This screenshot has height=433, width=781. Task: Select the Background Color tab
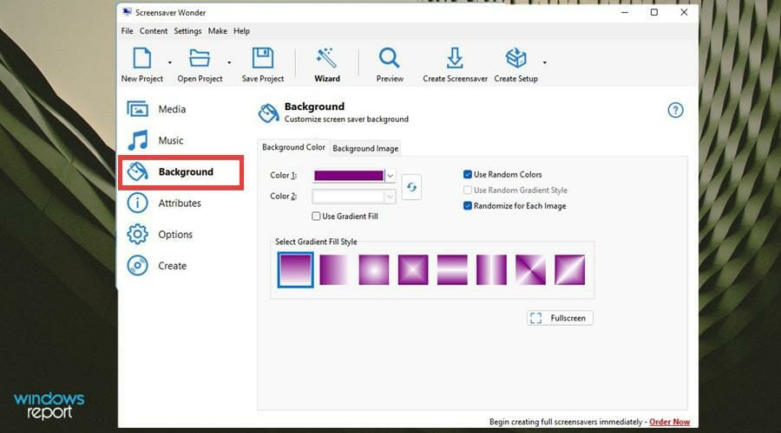[293, 147]
